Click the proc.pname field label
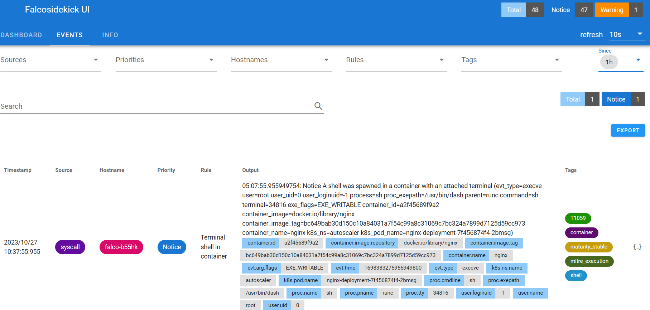The width and height of the screenshot is (650, 310). point(359,293)
